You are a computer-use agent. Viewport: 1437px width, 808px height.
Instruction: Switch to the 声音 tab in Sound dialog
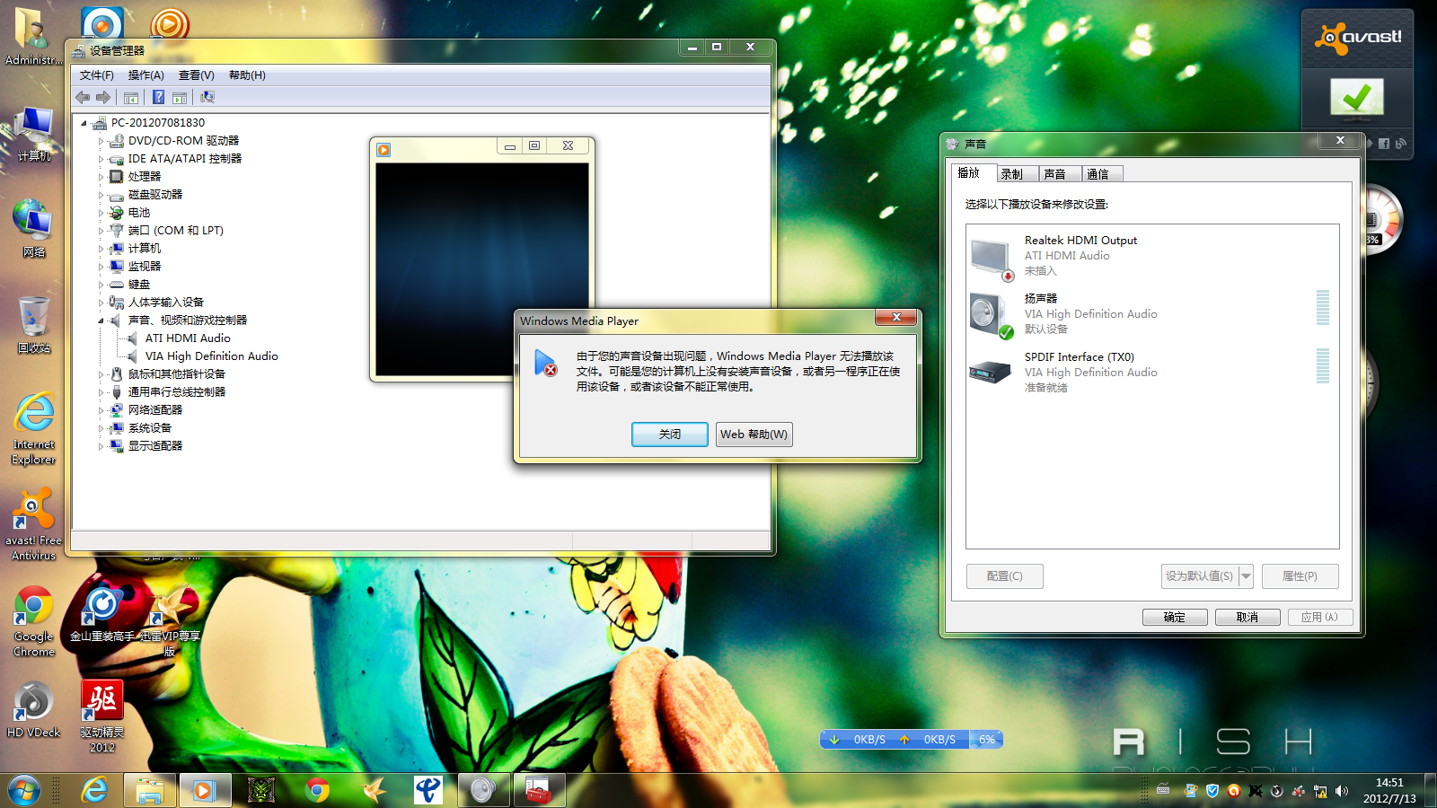click(x=1061, y=174)
